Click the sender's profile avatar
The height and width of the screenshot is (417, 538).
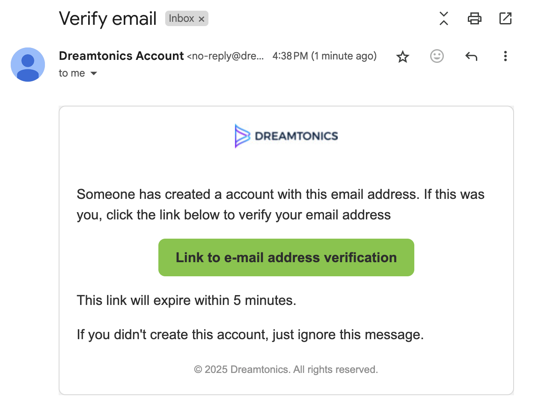(x=28, y=65)
